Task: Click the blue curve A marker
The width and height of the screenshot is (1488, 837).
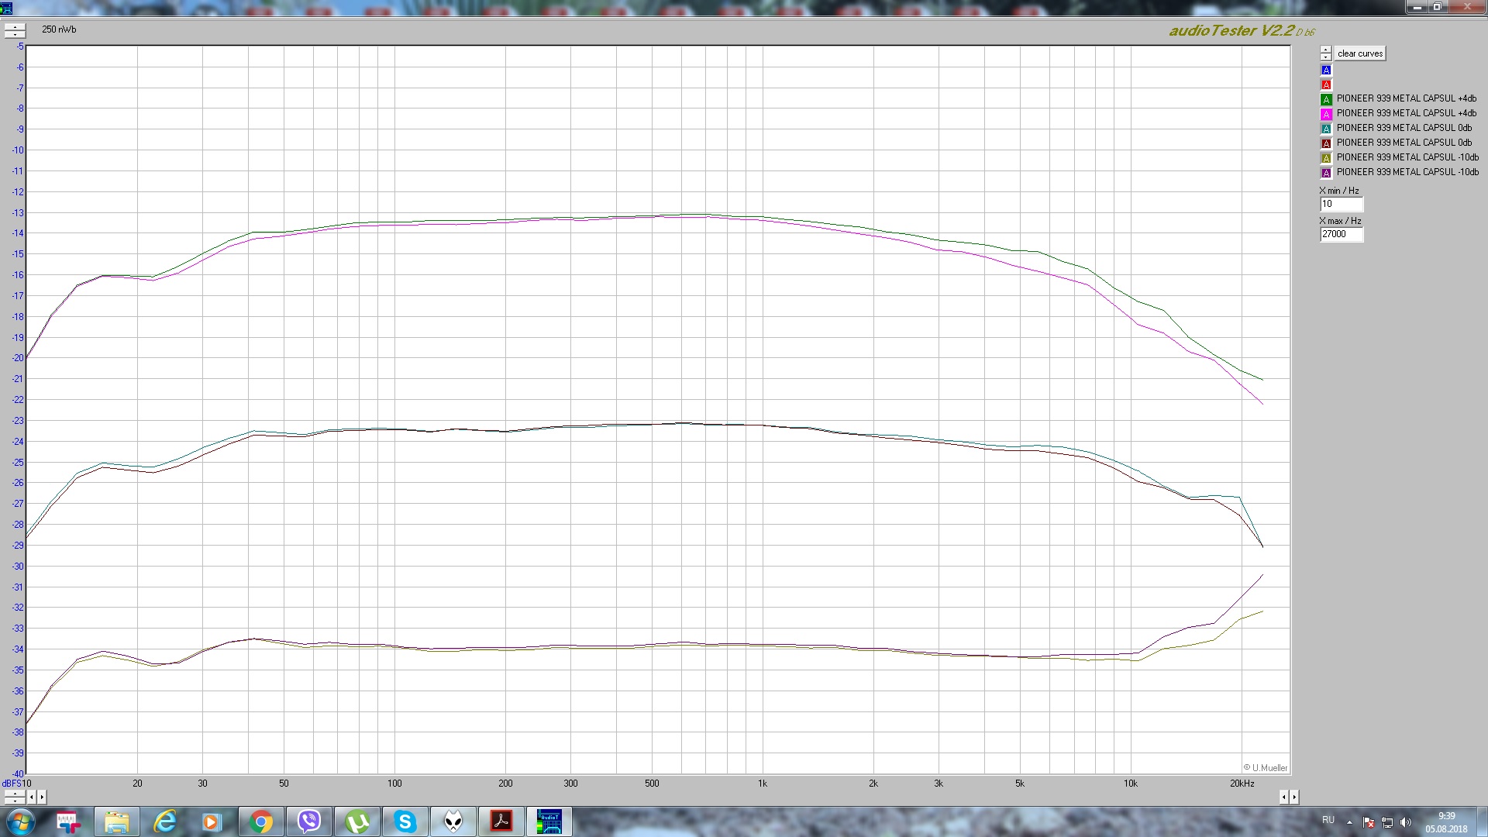Action: click(1326, 70)
